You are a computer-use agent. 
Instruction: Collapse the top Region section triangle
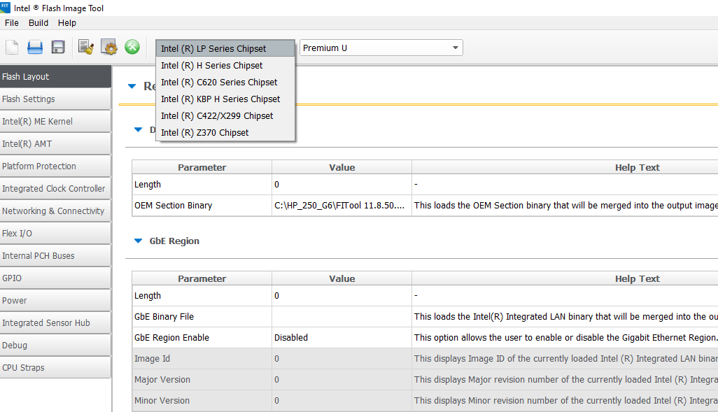132,86
